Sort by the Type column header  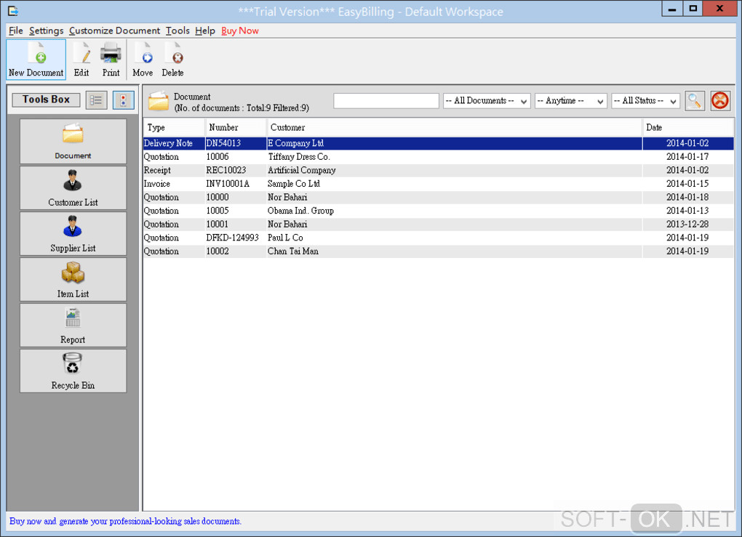pyautogui.click(x=174, y=128)
